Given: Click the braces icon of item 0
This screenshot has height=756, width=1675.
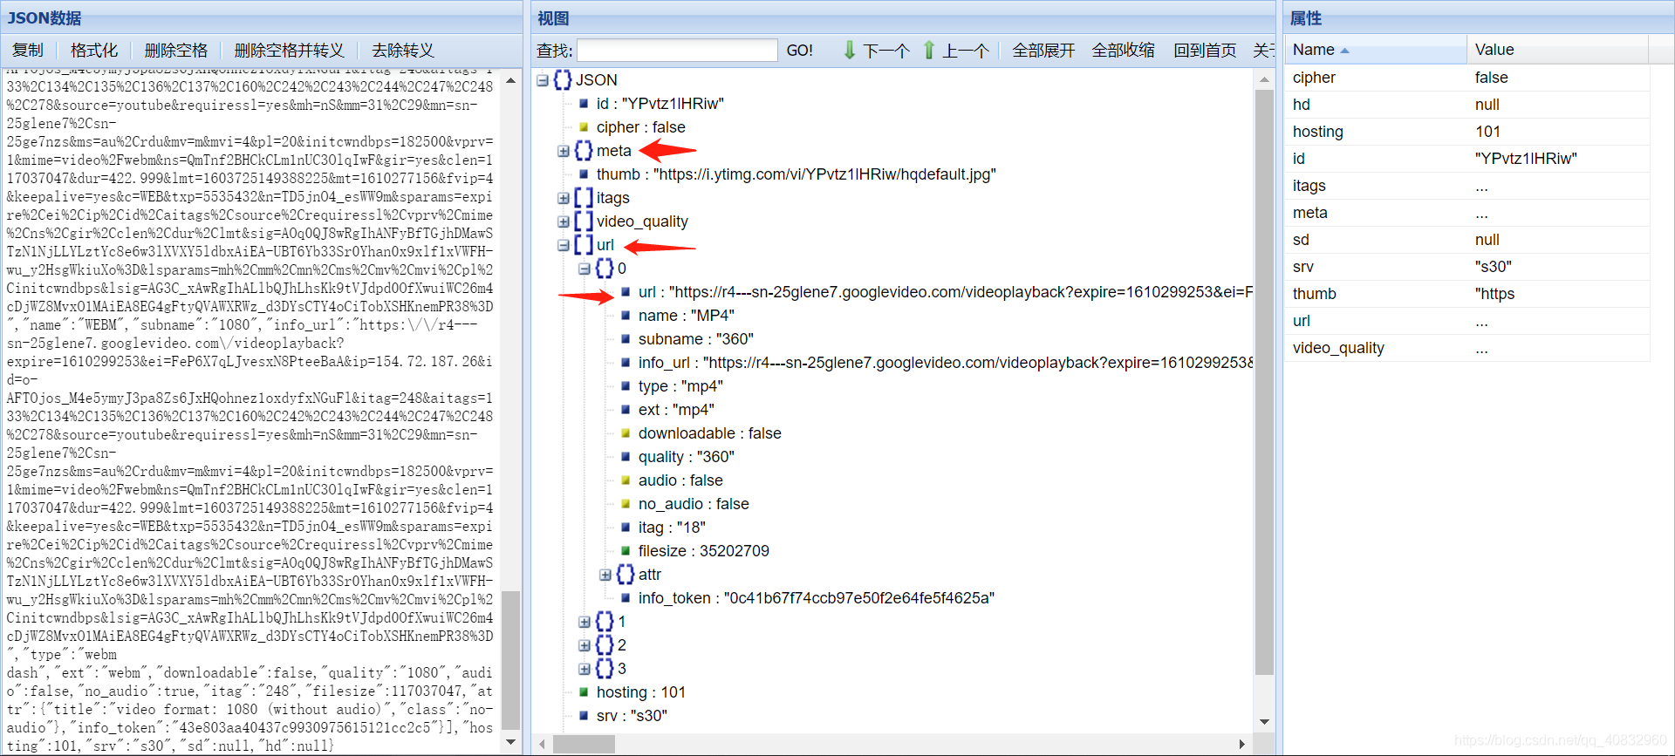Looking at the screenshot, I should point(605,269).
